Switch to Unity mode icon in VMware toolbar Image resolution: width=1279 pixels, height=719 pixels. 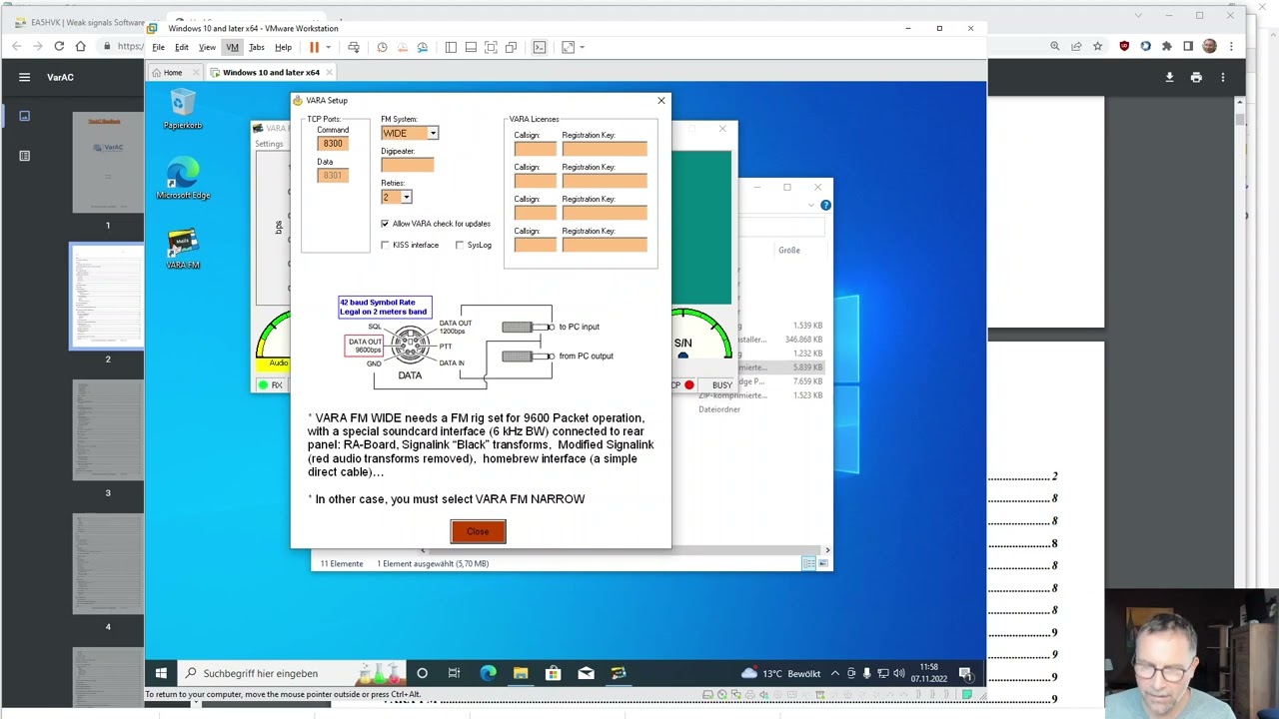tap(511, 47)
